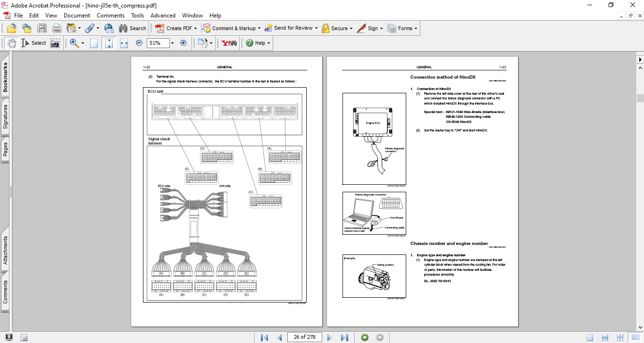Jump to the first page of the document
This screenshot has height=343, width=644.
pos(264,337)
